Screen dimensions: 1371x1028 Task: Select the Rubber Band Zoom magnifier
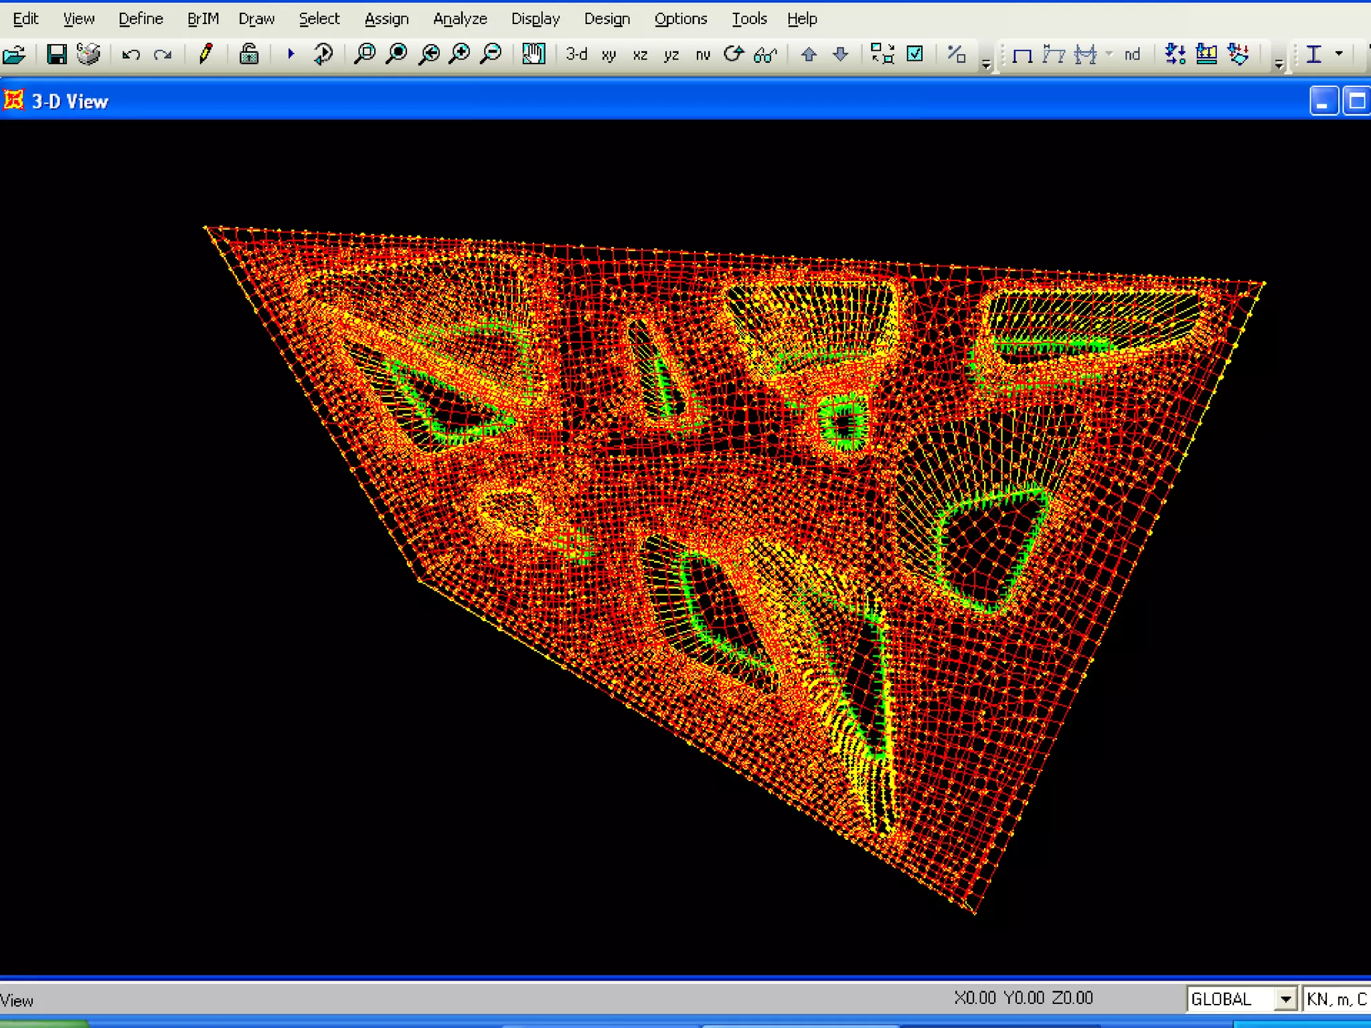[365, 54]
